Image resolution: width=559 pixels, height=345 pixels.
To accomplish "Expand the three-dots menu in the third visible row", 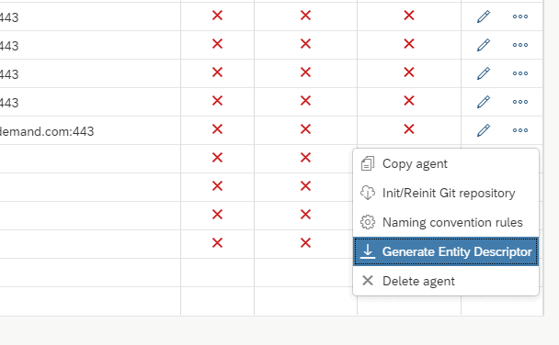I will (x=520, y=73).
